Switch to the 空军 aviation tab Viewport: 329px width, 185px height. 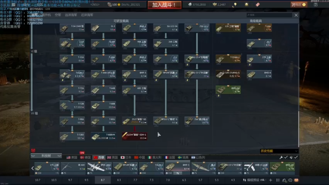click(x=58, y=15)
